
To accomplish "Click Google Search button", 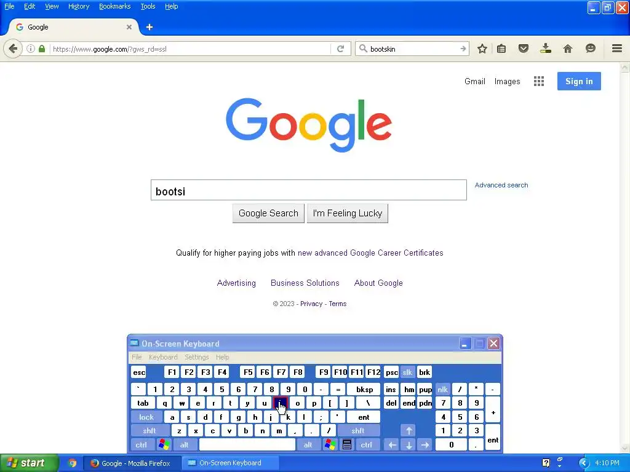I will click(268, 213).
